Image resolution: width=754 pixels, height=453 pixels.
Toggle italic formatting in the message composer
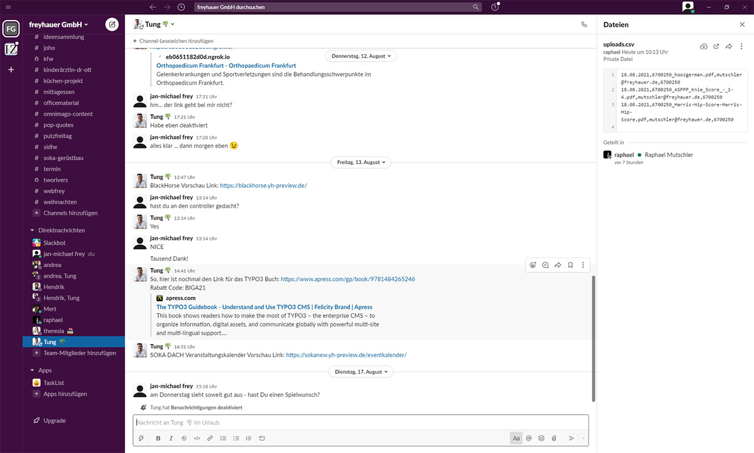click(171, 438)
